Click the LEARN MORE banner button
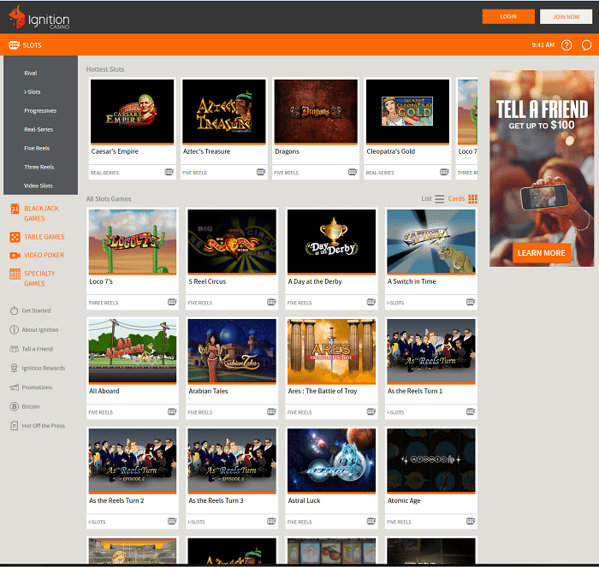This screenshot has height=567, width=599. 542,253
